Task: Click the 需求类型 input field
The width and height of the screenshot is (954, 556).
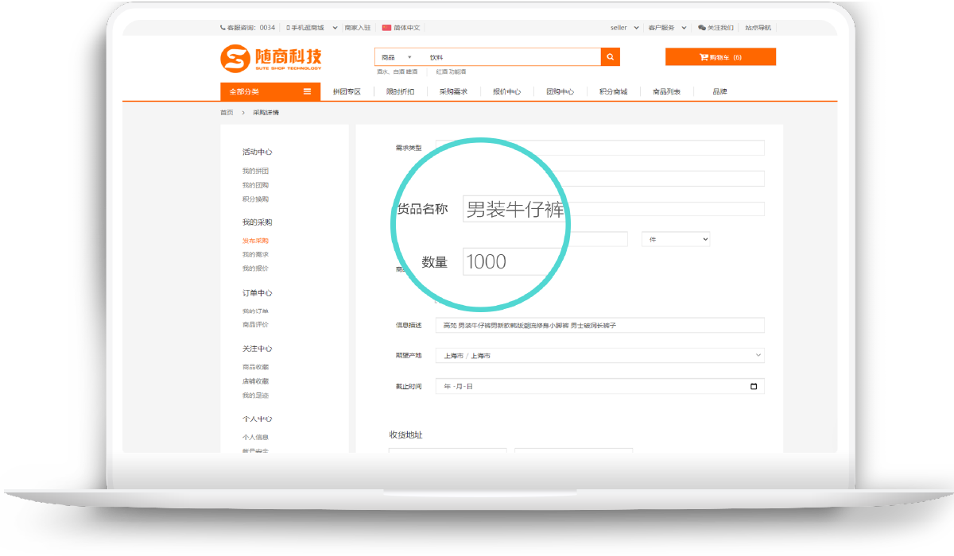Action: pyautogui.click(x=600, y=148)
